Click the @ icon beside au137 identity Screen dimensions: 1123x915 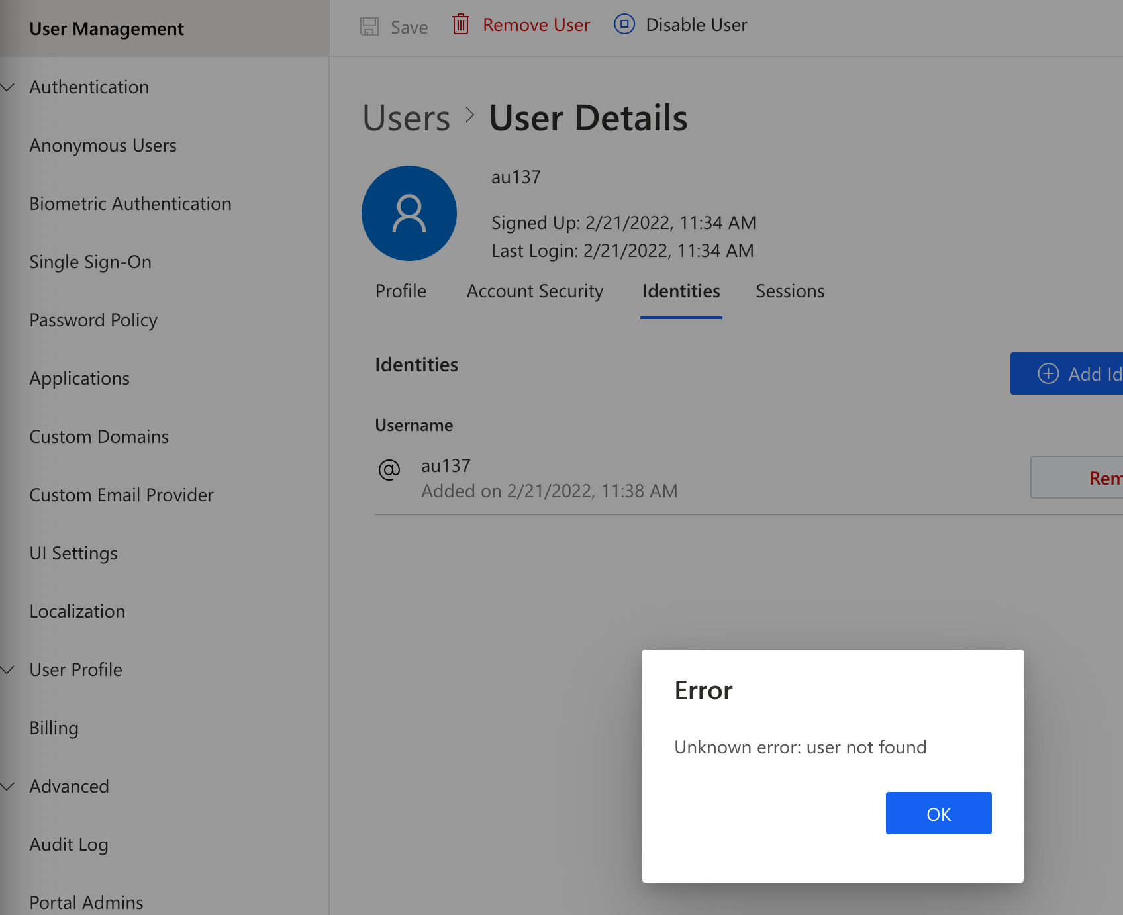tap(389, 469)
